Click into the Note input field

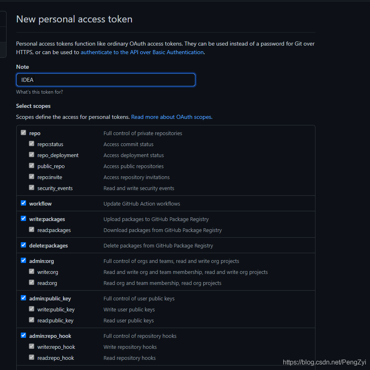click(106, 80)
